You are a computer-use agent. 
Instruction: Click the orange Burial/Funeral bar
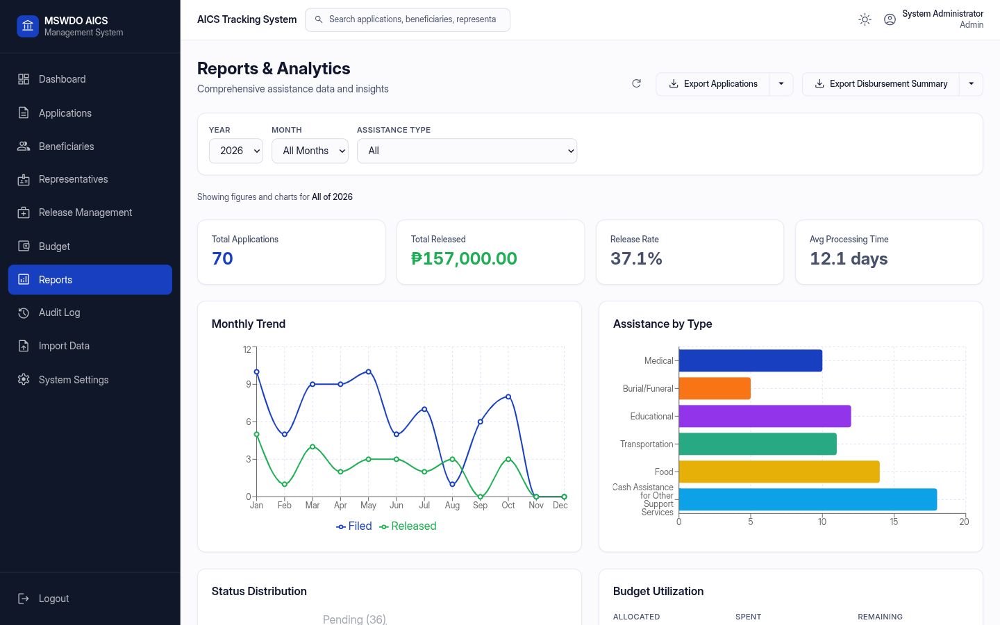[x=715, y=388]
